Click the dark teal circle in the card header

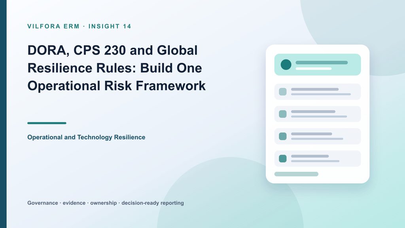(x=286, y=65)
